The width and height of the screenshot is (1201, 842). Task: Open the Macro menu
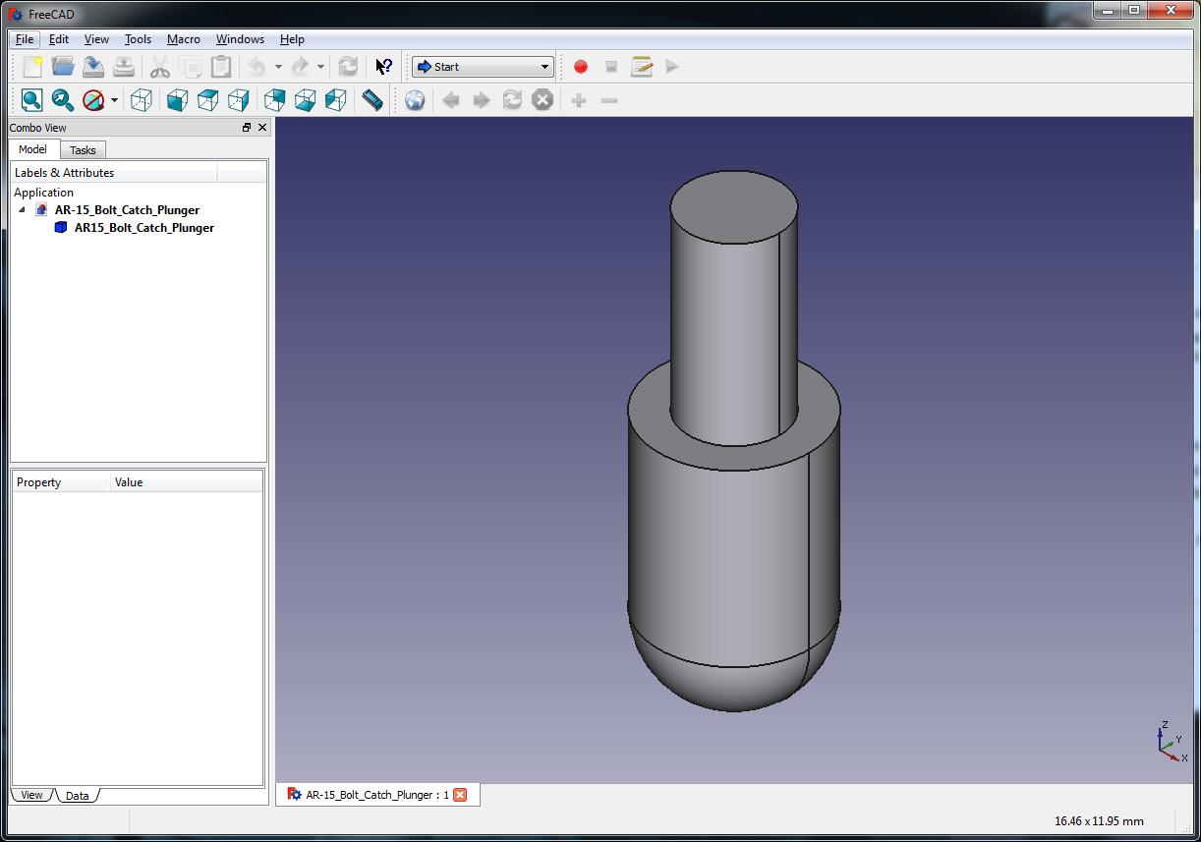click(x=184, y=39)
